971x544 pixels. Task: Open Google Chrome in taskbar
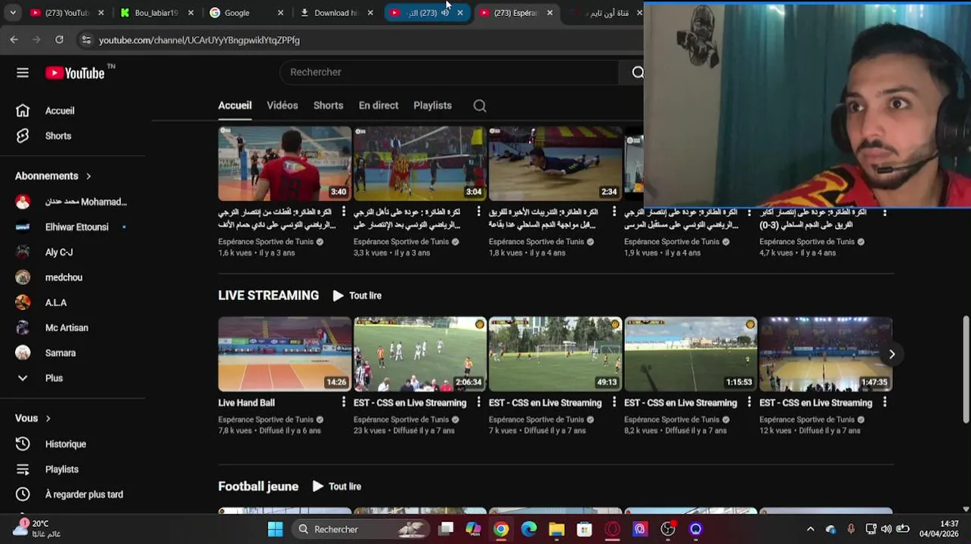(x=501, y=529)
